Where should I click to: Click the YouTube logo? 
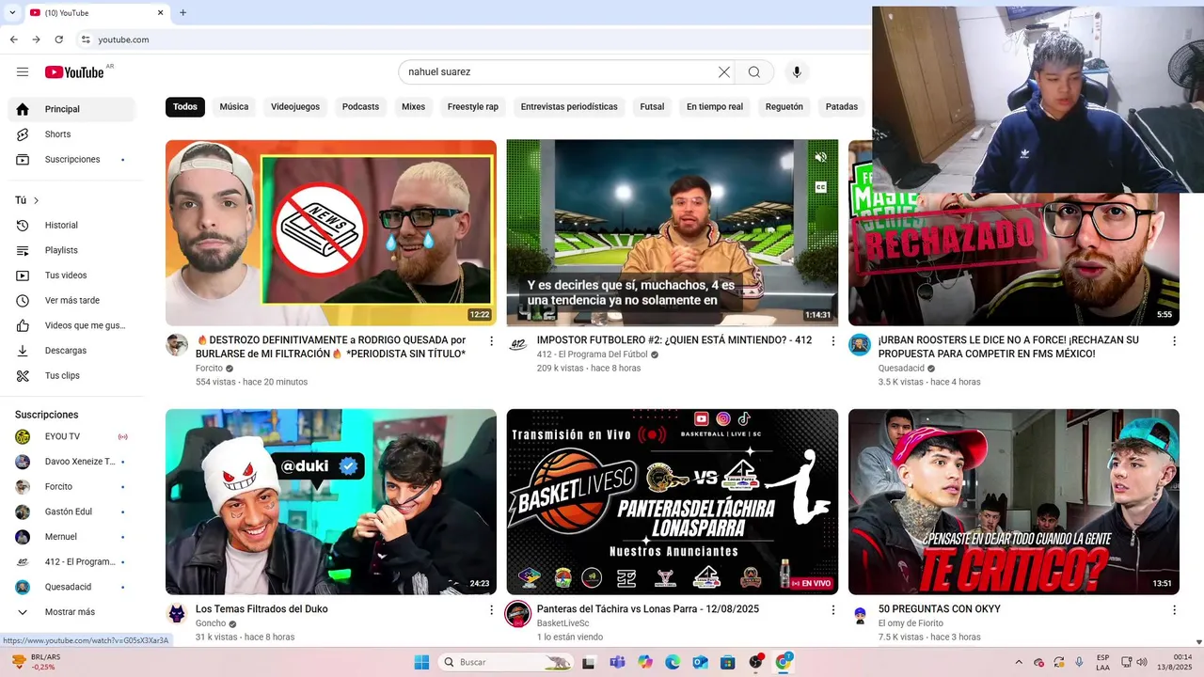(x=74, y=72)
